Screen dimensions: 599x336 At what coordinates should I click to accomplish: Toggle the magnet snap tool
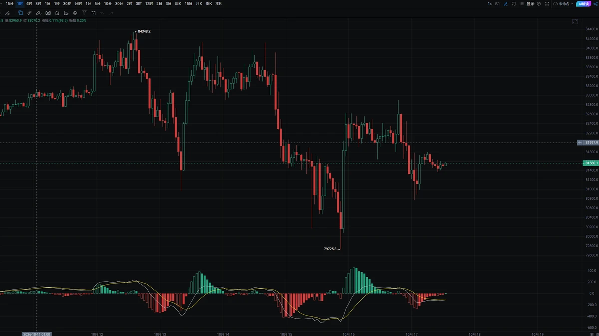point(75,13)
